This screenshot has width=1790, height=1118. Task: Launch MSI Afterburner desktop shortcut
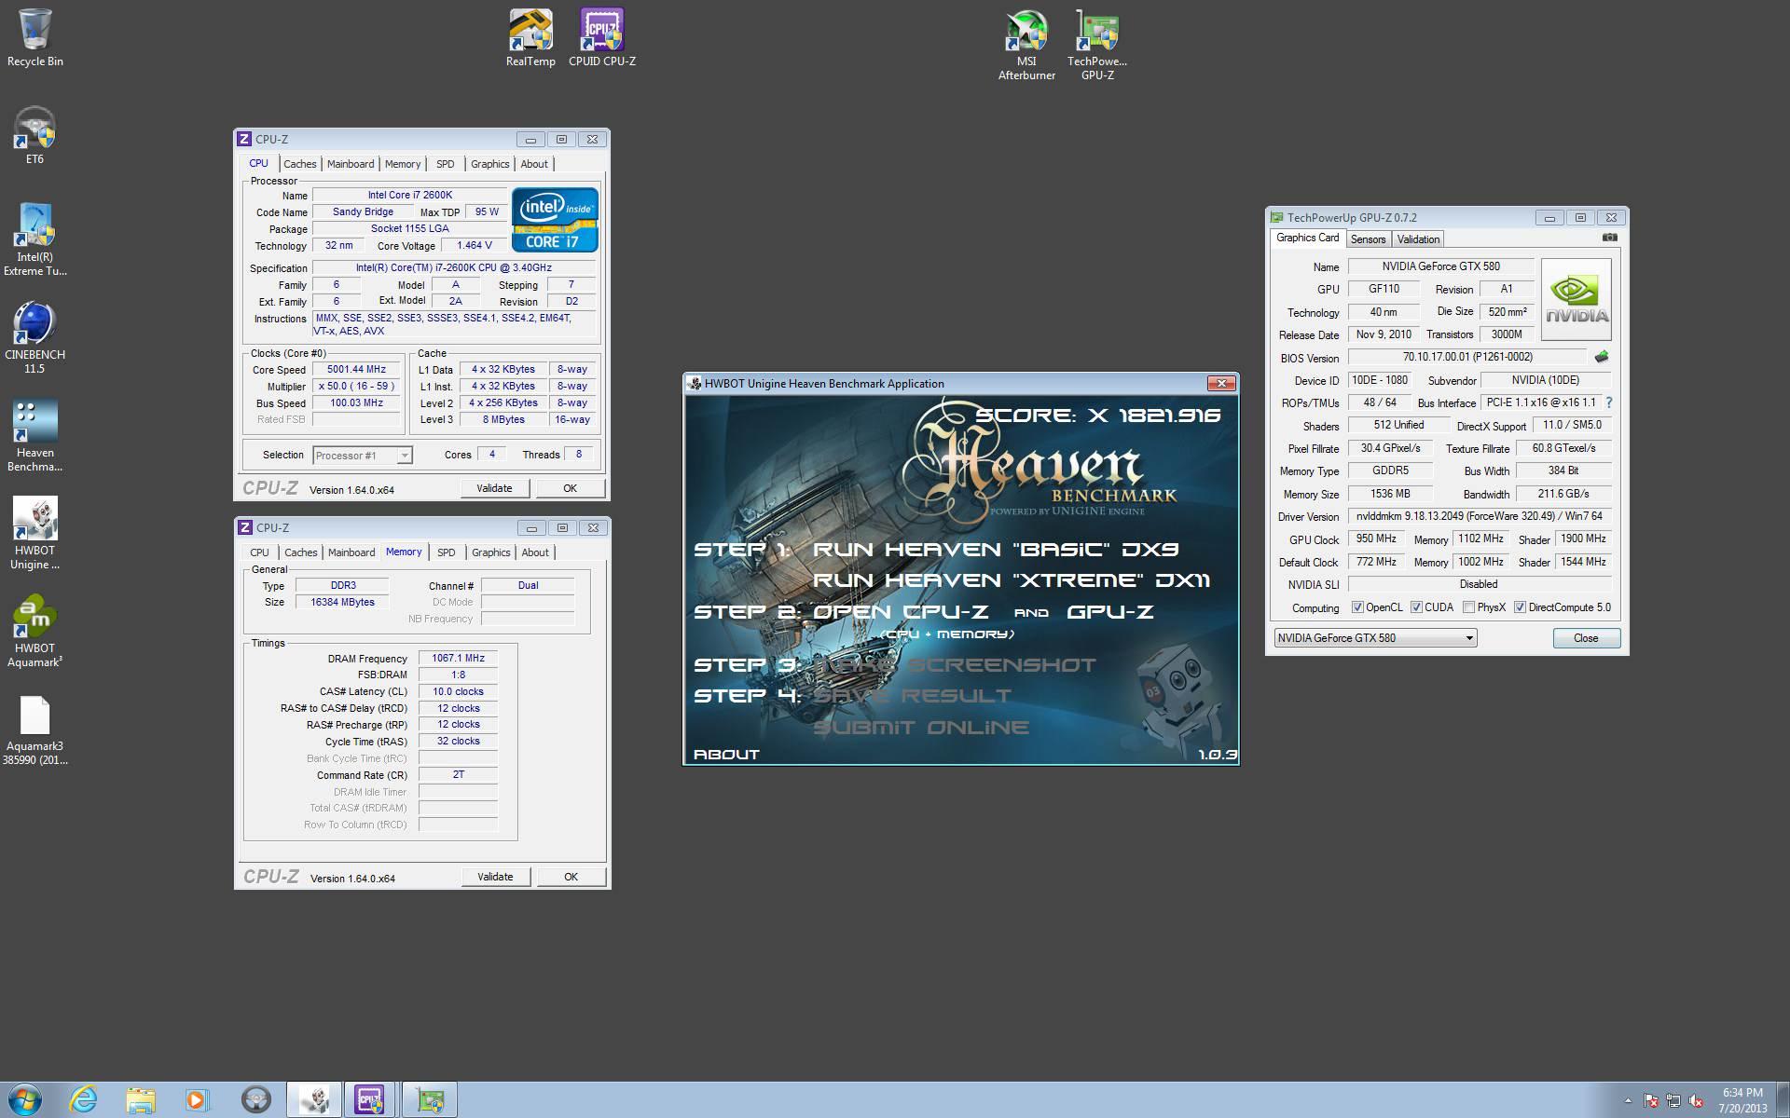coord(1026,46)
